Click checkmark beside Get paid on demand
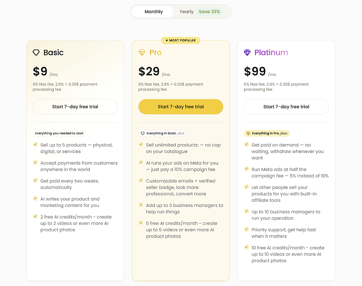 pyautogui.click(x=247, y=144)
